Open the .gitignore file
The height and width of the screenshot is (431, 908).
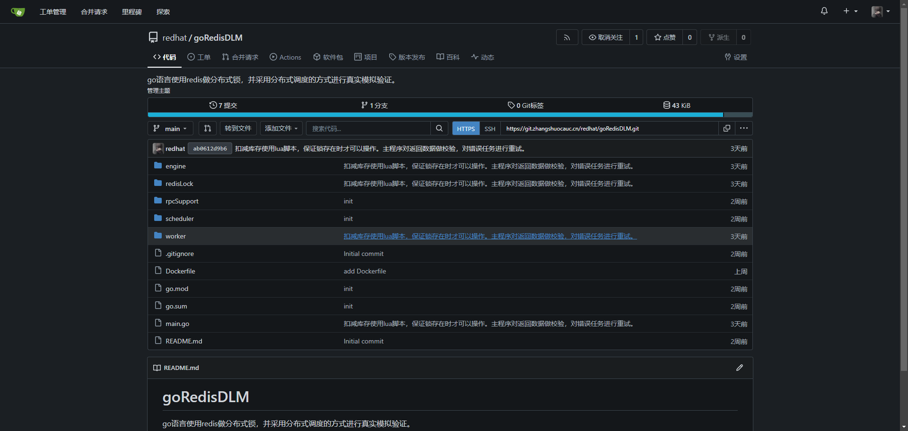click(180, 254)
